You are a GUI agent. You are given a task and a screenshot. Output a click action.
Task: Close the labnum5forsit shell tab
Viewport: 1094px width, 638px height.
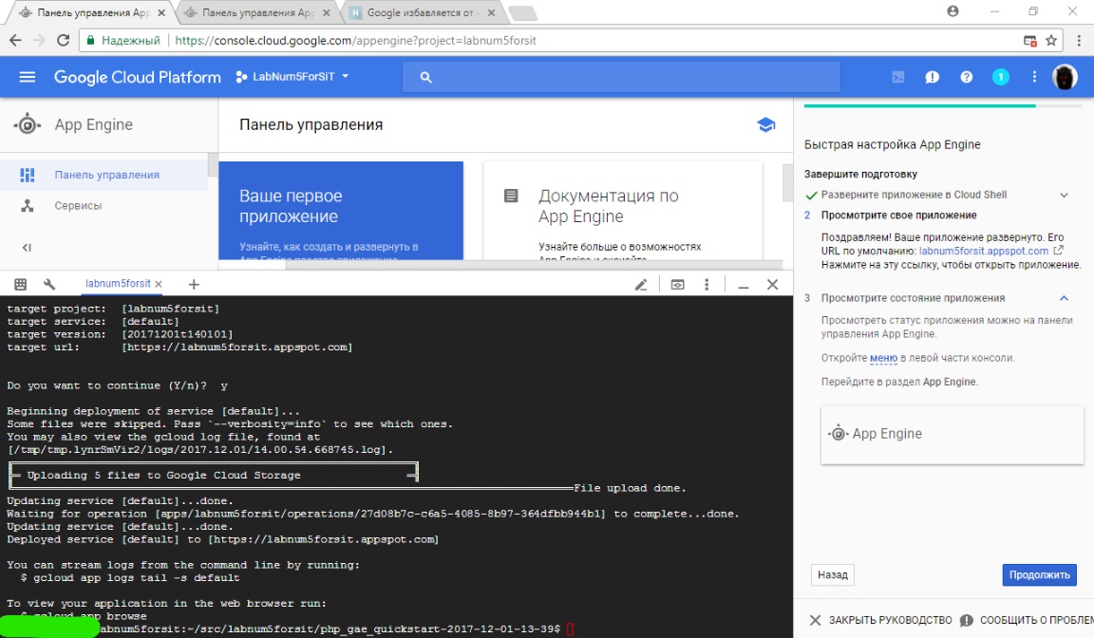[x=159, y=285]
